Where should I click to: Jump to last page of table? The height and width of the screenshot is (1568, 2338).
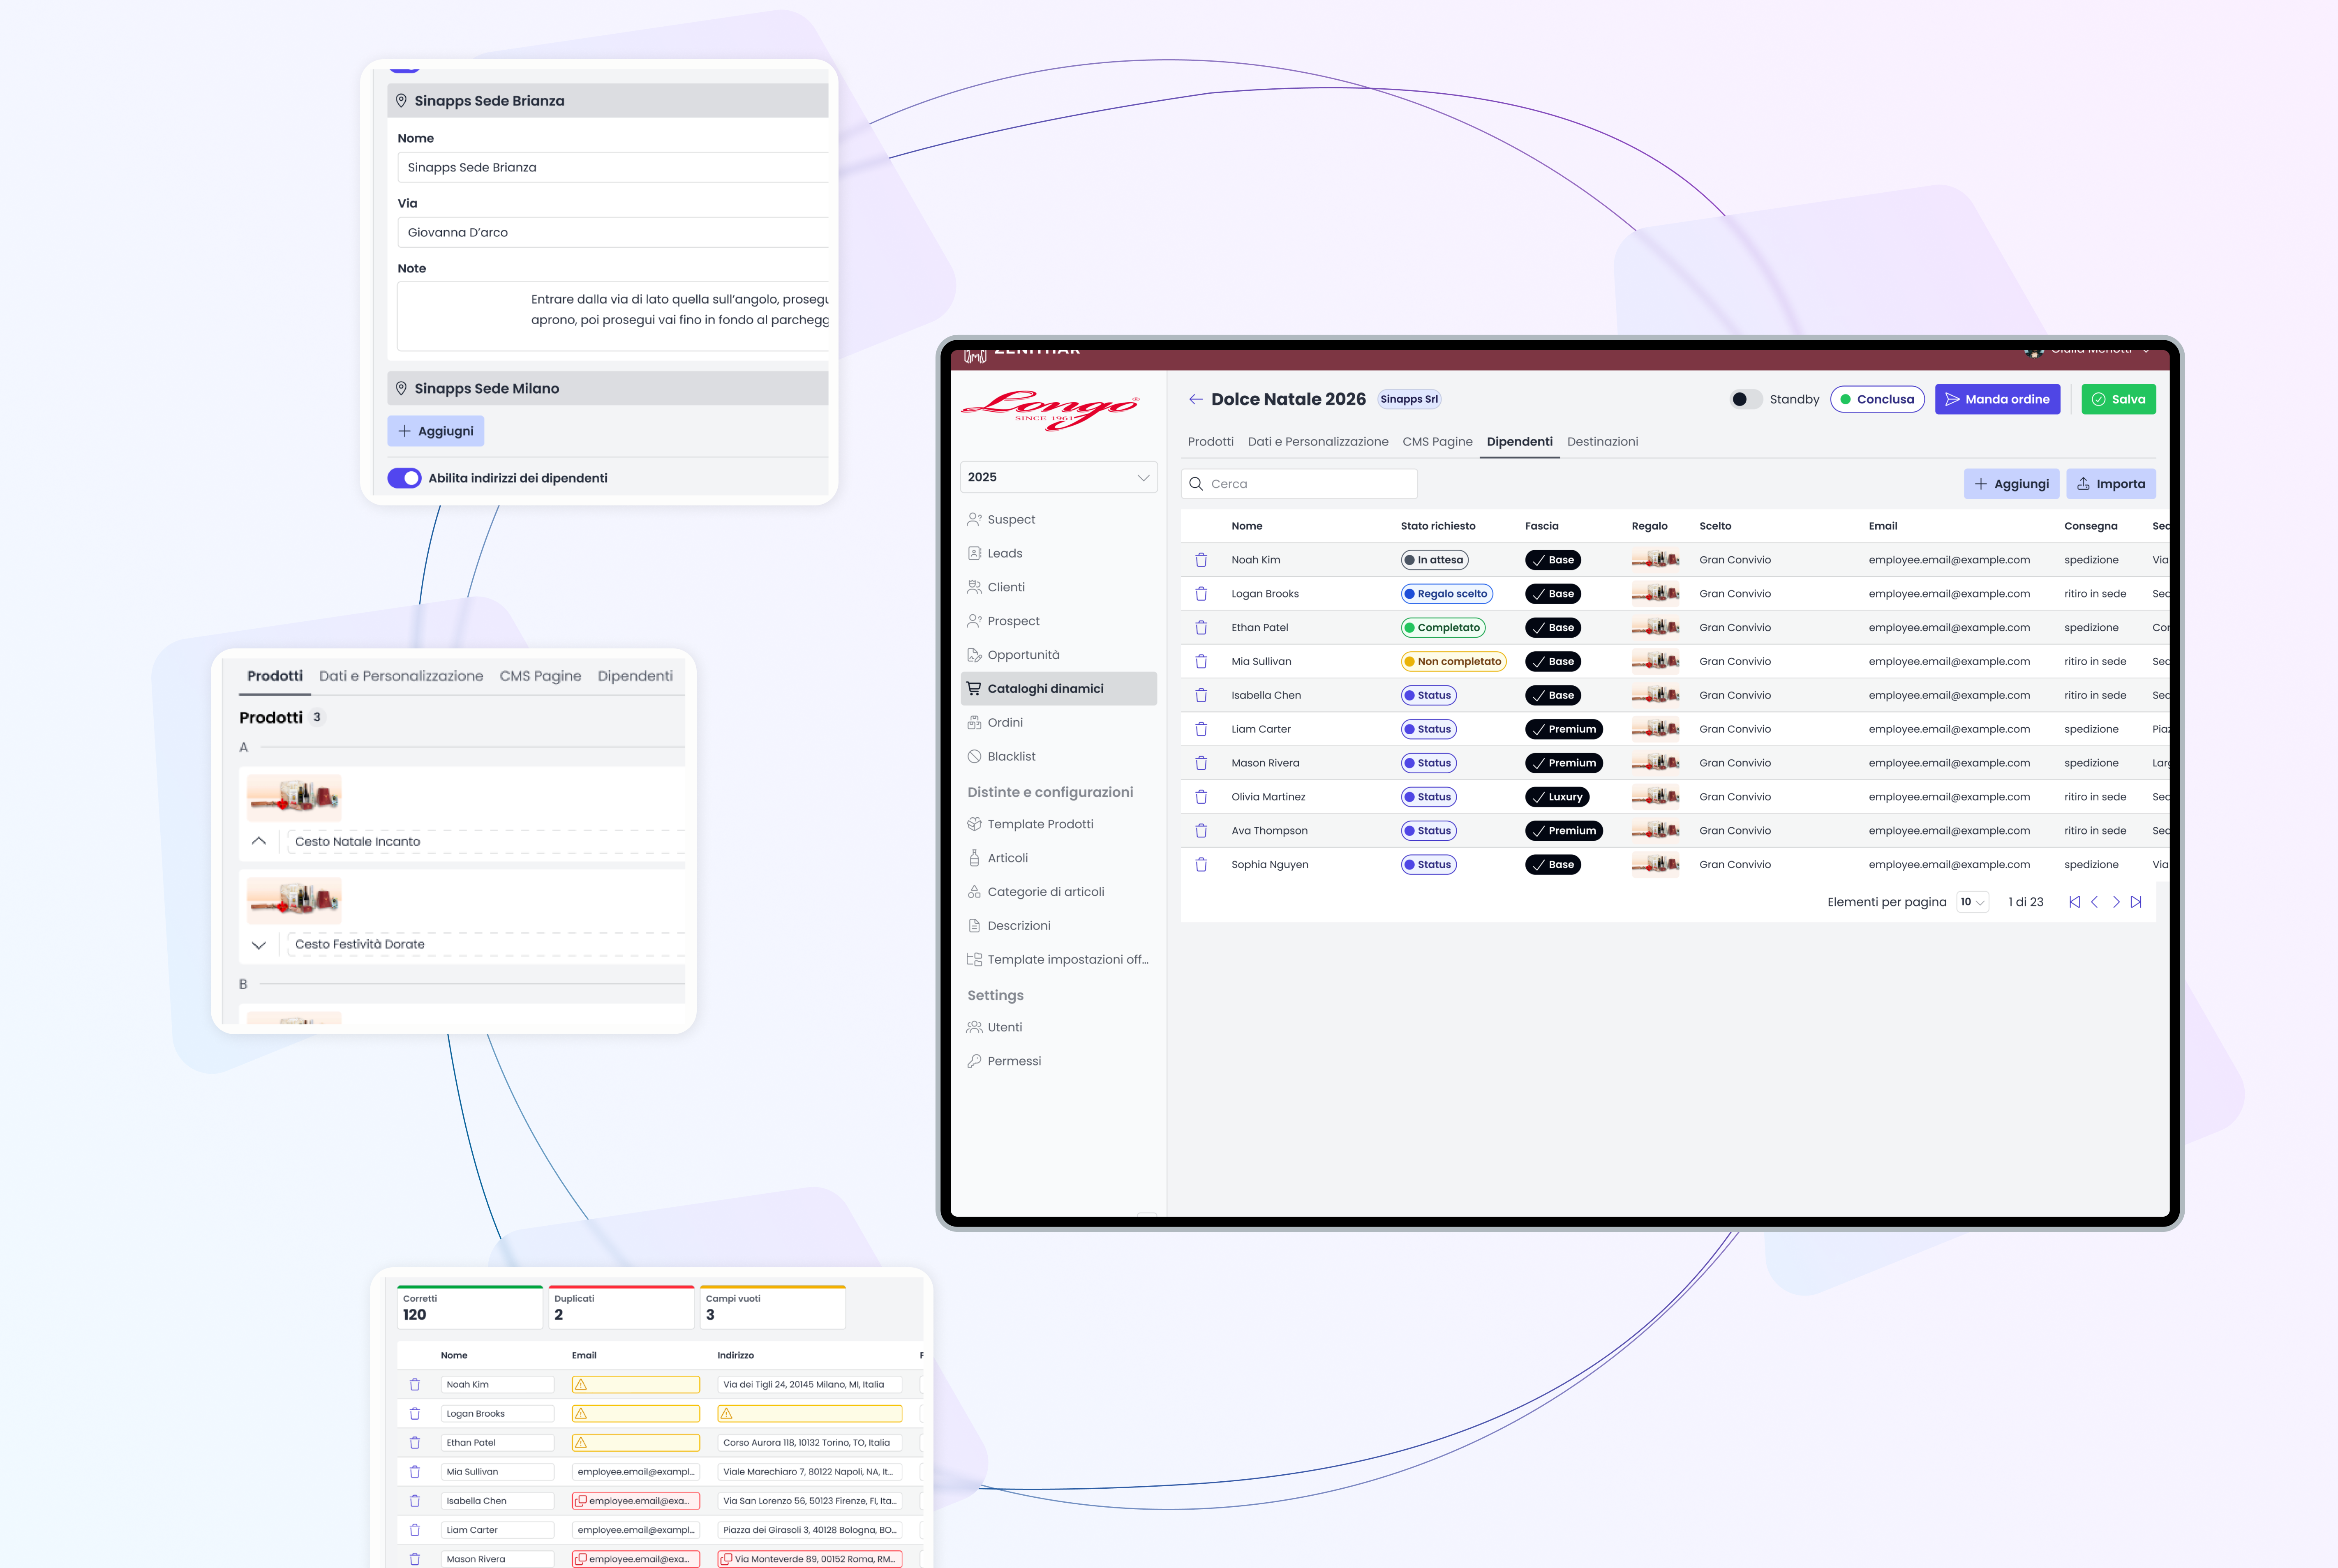2136,902
